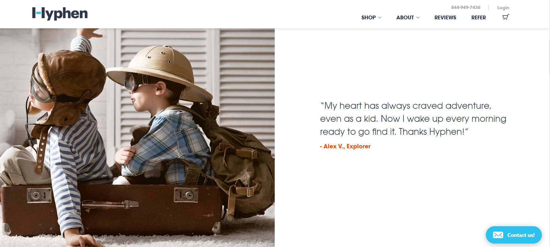Click the Login link

click(x=503, y=8)
